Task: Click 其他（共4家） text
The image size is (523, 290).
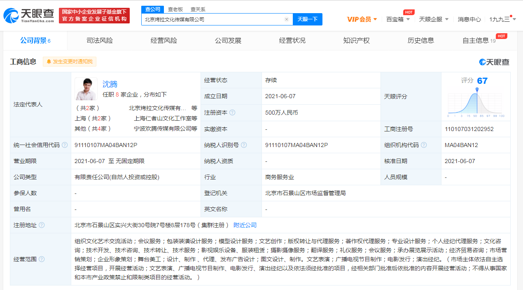Action: [x=93, y=129]
